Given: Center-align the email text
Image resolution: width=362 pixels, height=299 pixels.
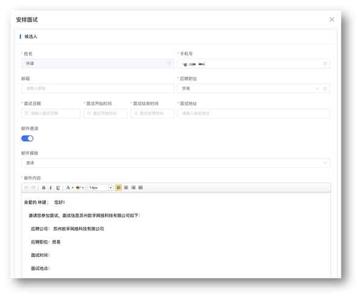Looking at the screenshot, I should click(x=126, y=188).
